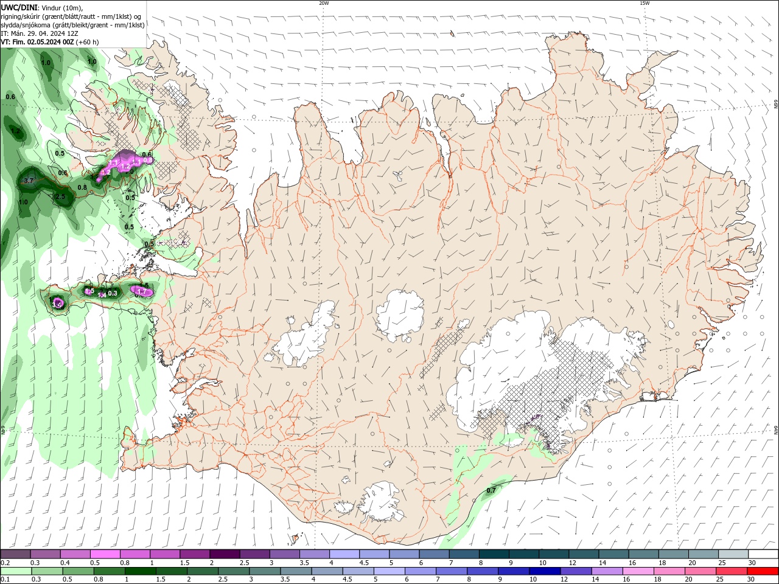This screenshot has width=779, height=584.
Task: Click the dark teal 8 swatch in upper legend
Action: tap(494, 554)
